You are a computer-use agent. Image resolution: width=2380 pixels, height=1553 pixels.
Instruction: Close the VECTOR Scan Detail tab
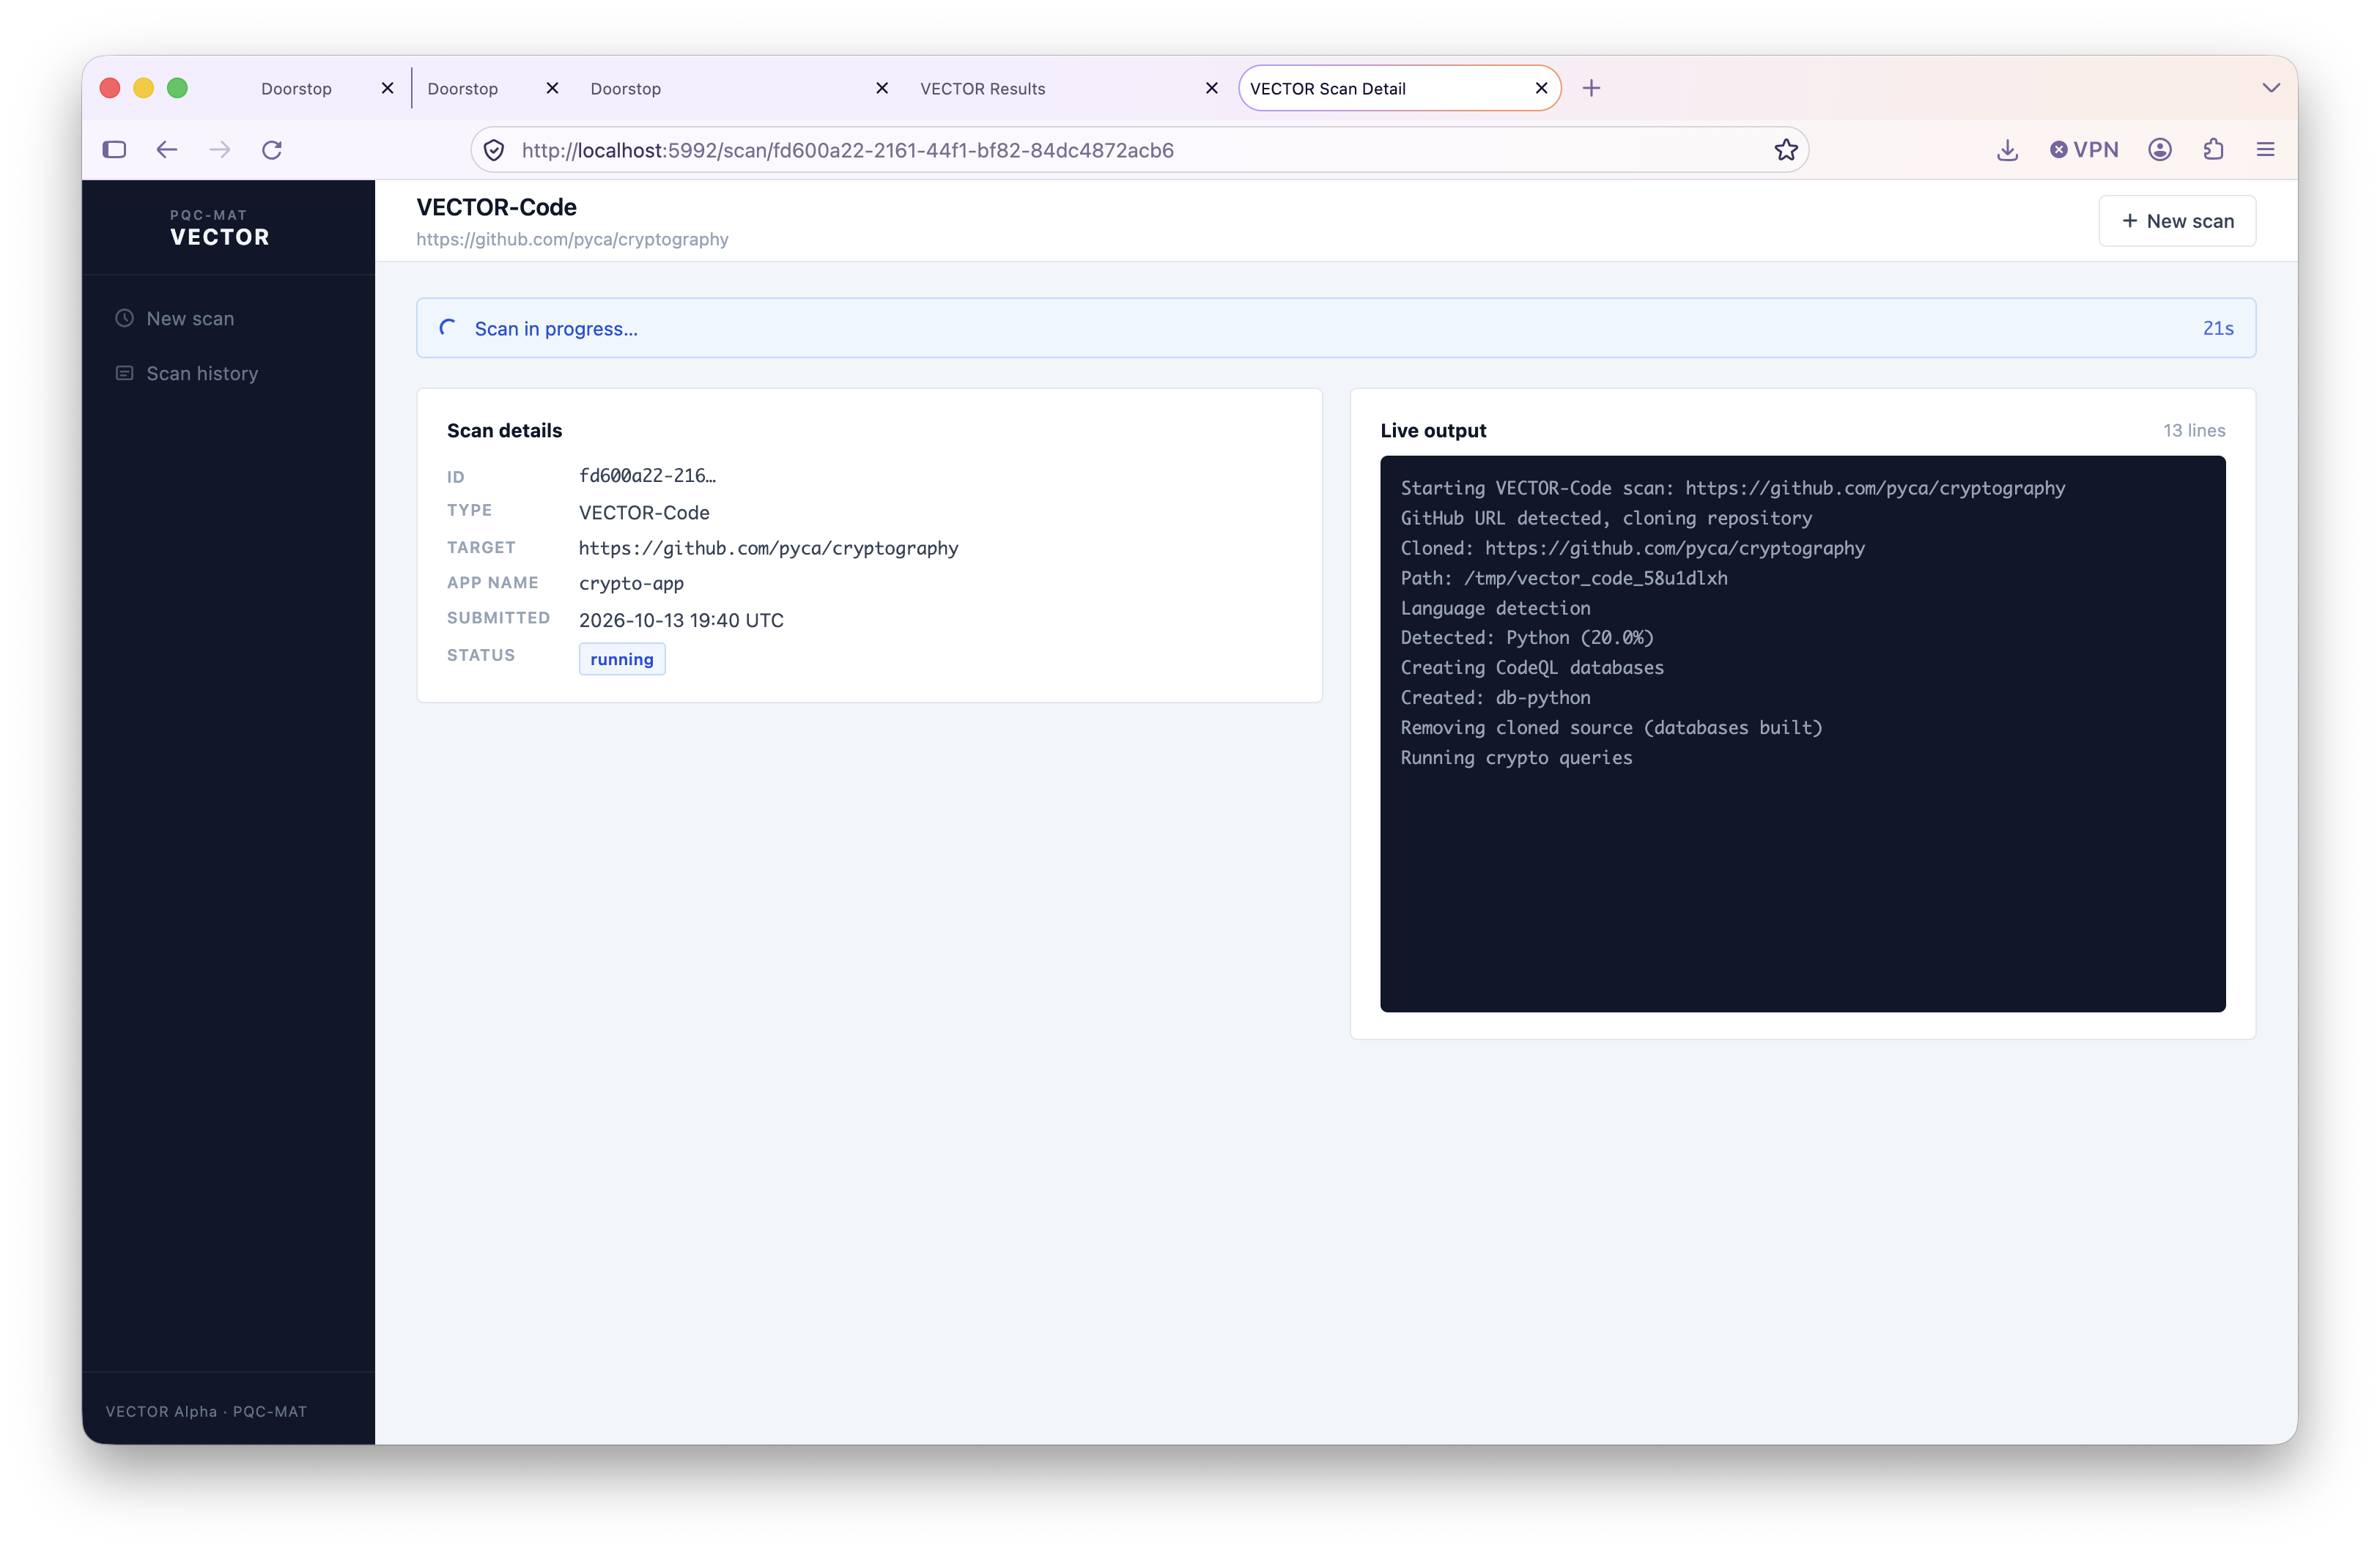click(x=1541, y=88)
